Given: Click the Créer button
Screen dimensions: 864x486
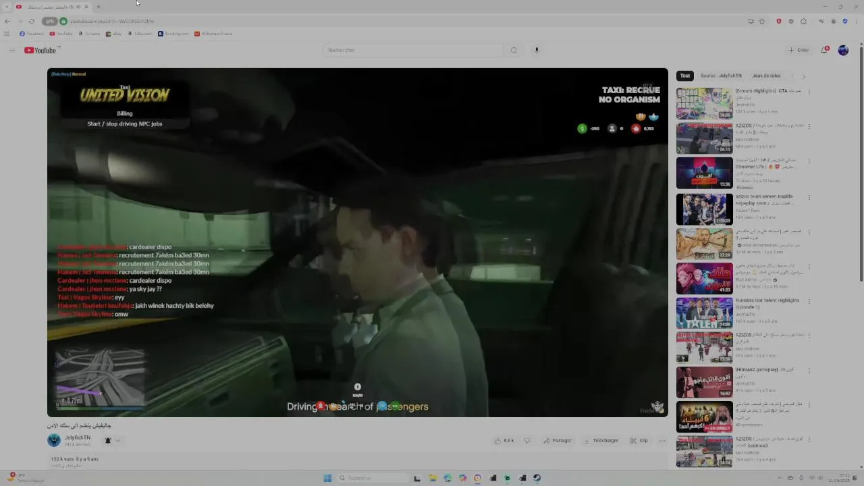Looking at the screenshot, I should 799,50.
